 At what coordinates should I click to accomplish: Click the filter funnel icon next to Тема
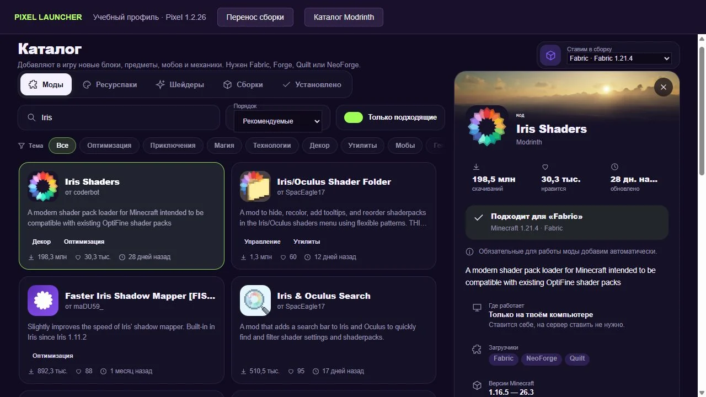22,146
